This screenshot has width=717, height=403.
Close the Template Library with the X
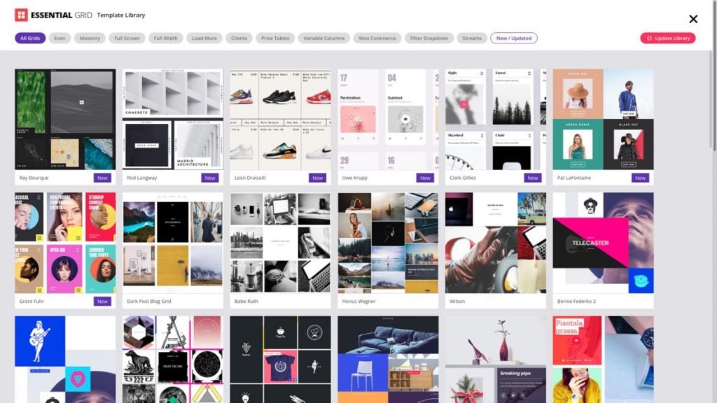[692, 19]
